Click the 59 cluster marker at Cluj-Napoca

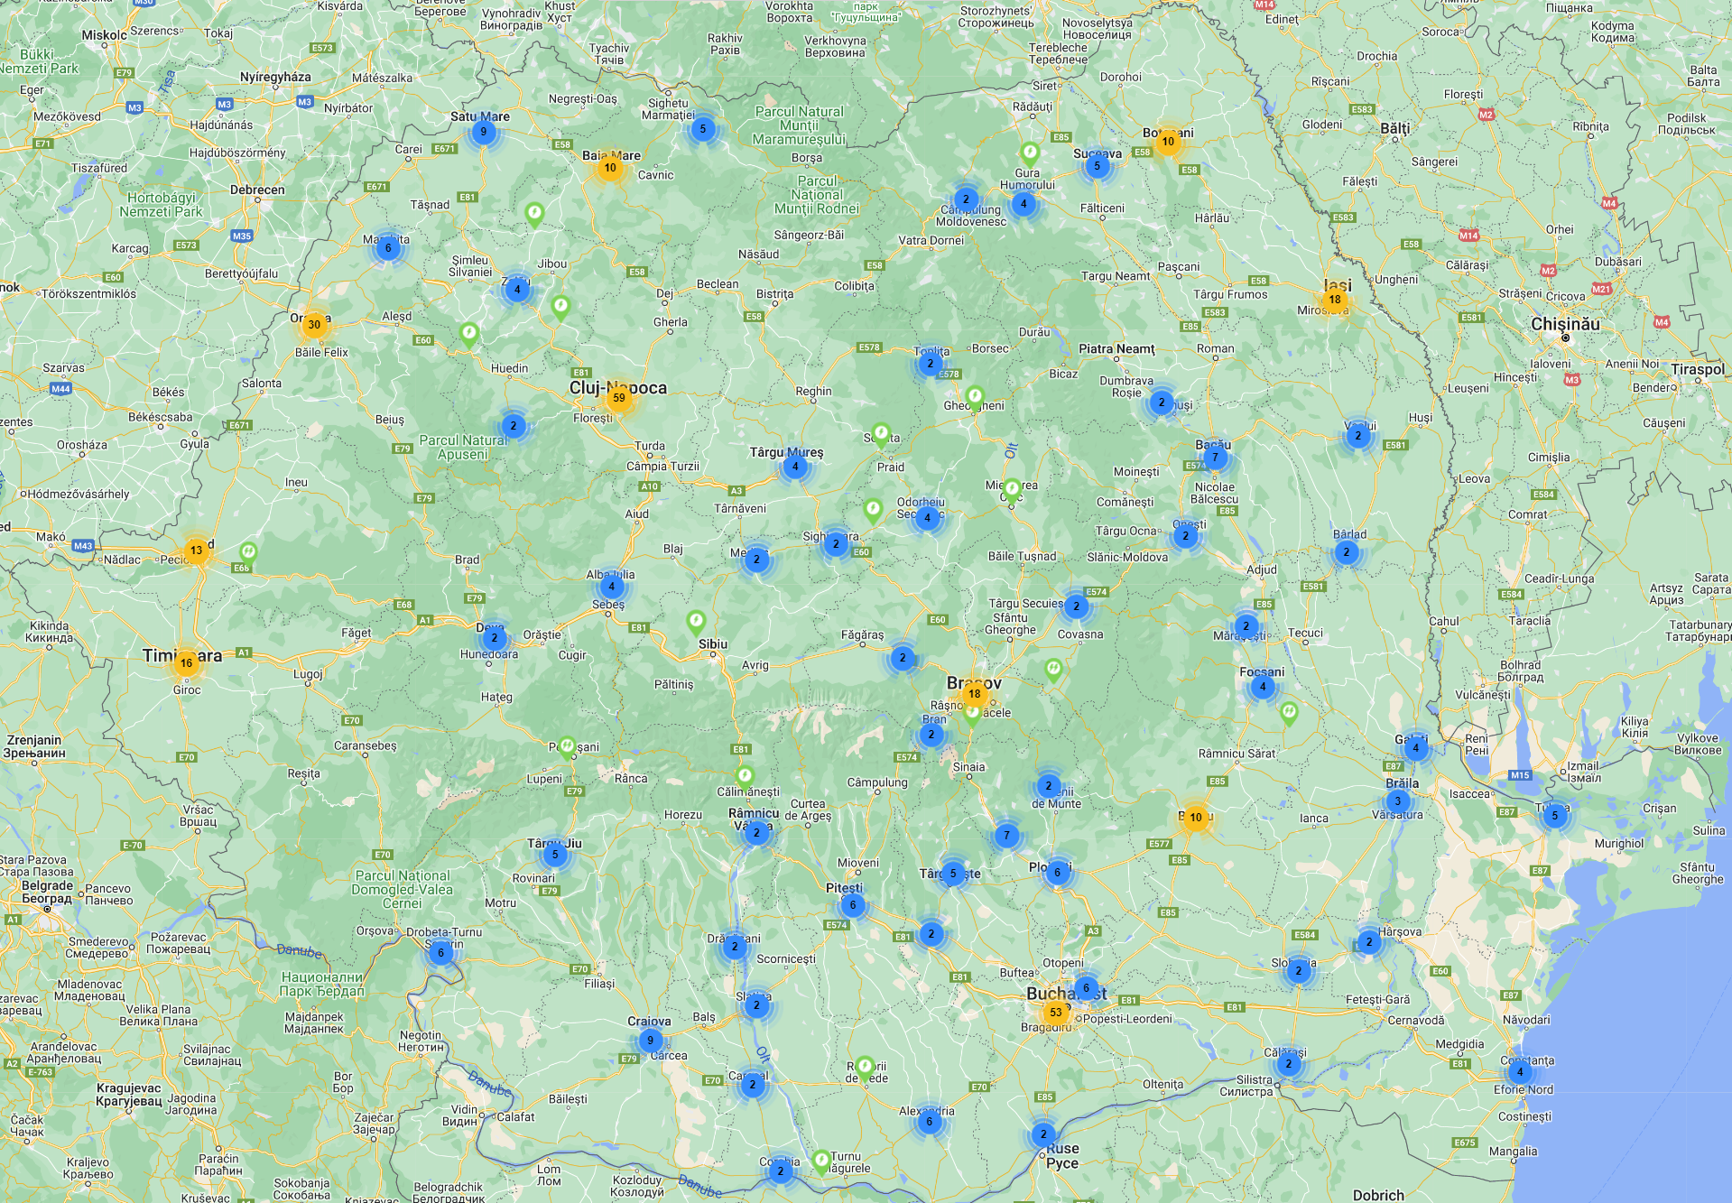pyautogui.click(x=618, y=397)
